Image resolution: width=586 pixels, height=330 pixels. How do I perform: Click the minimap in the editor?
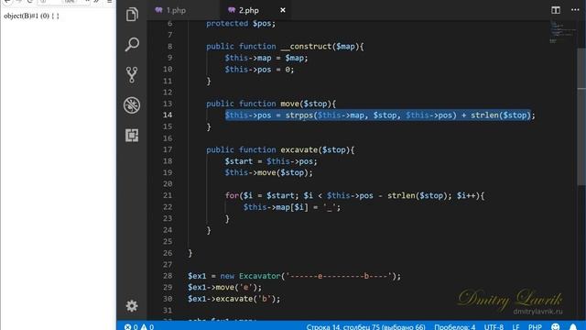(x=562, y=33)
